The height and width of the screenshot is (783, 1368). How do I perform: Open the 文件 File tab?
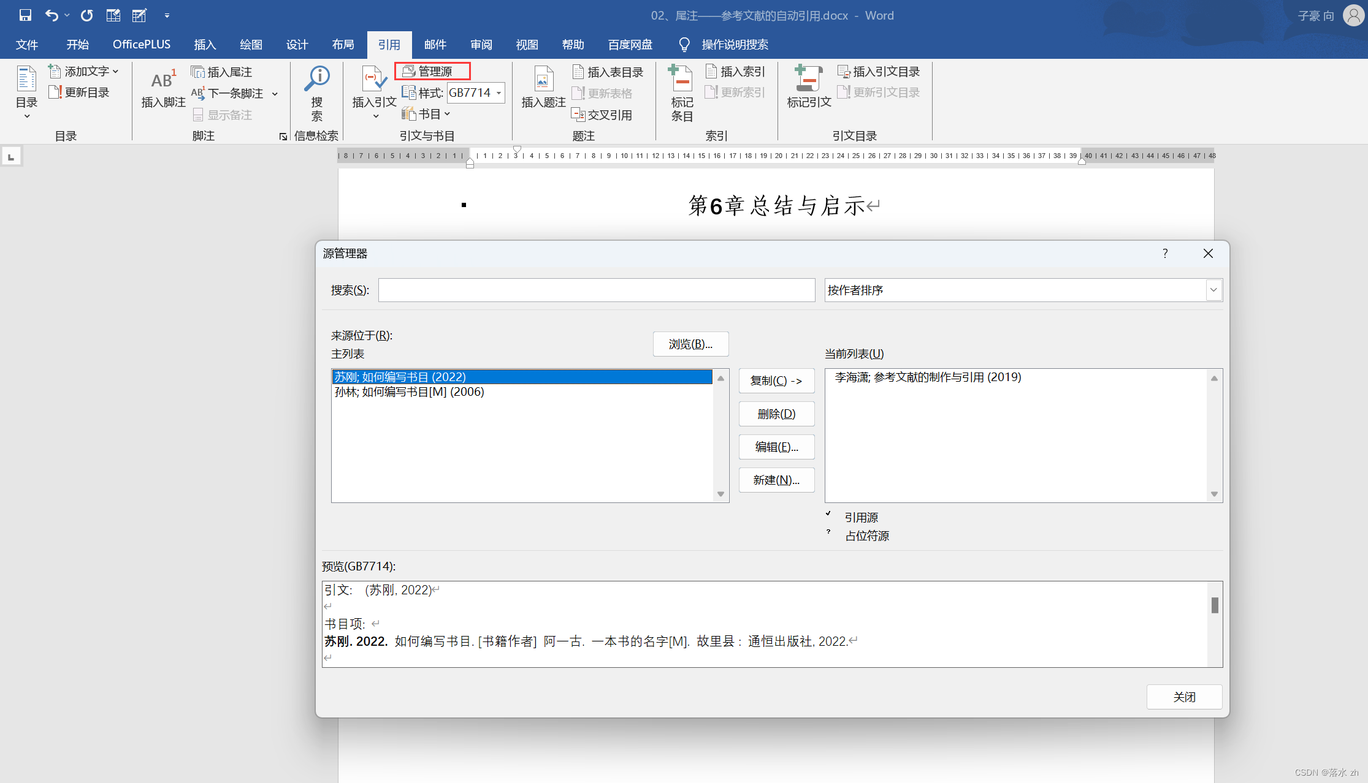coord(27,45)
